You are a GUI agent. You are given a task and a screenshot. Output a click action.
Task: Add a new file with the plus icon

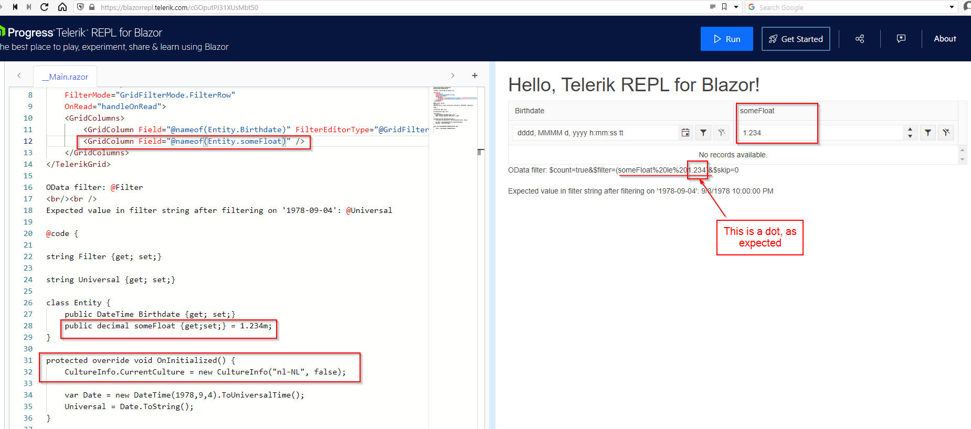coord(474,76)
